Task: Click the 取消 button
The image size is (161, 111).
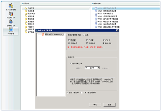Action: tap(109, 105)
